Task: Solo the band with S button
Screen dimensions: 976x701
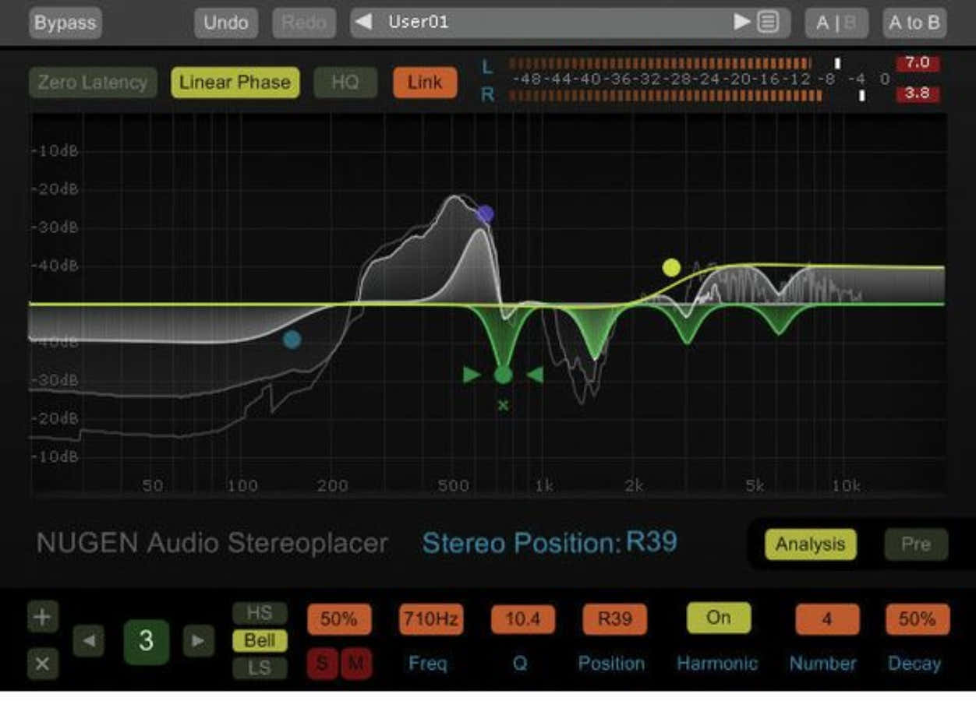Action: coord(322,664)
